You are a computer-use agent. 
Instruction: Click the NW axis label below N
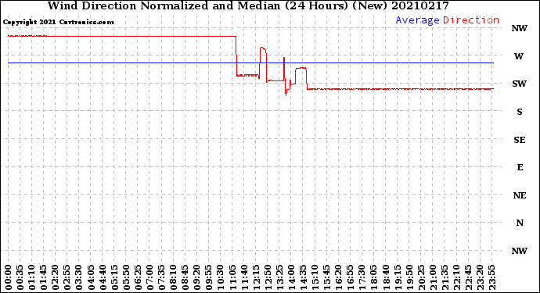tap(520, 251)
